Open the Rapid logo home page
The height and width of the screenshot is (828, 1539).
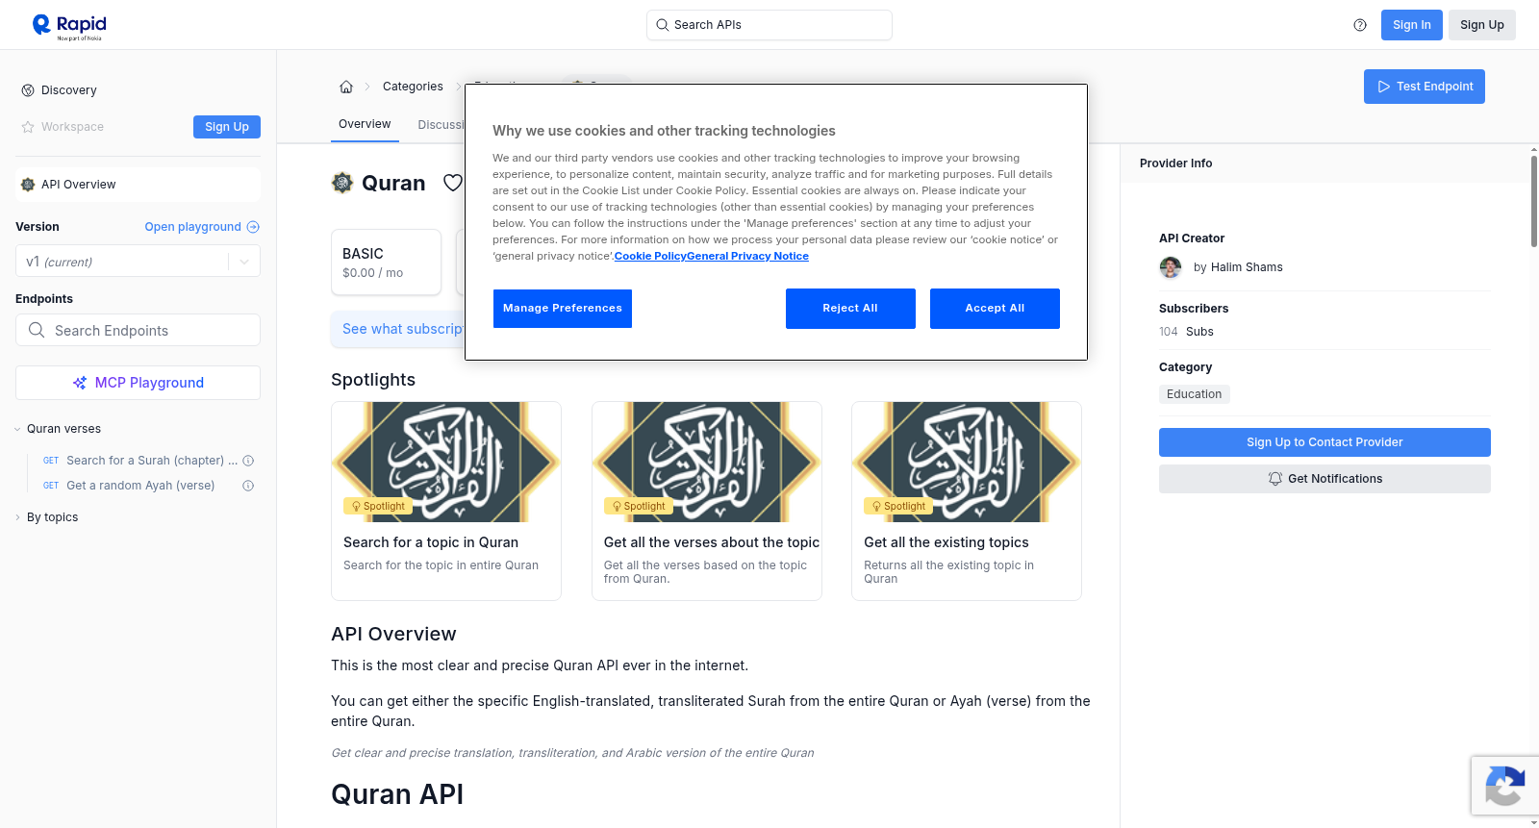(69, 26)
